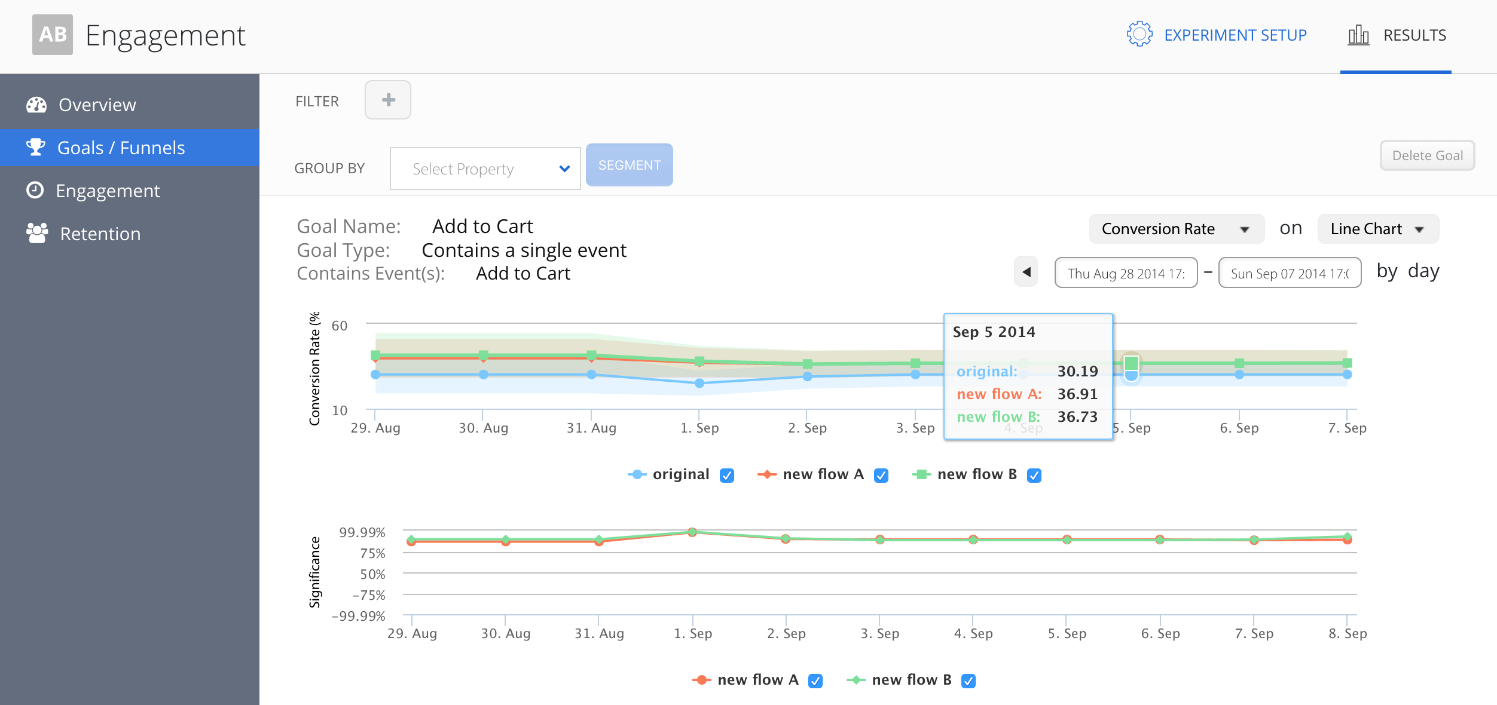Change the 'day' granularity selector
The width and height of the screenshot is (1497, 705).
[x=1423, y=271]
